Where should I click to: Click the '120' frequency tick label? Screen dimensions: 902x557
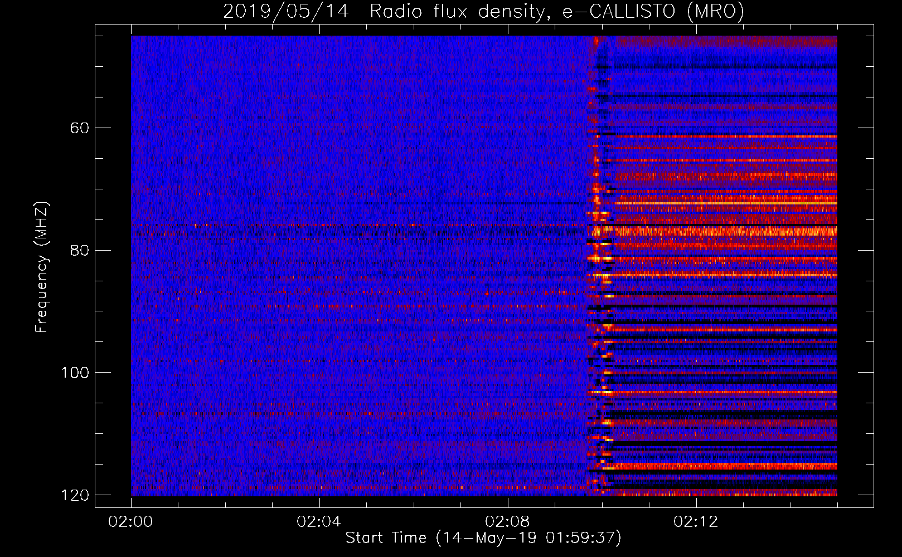pyautogui.click(x=75, y=495)
